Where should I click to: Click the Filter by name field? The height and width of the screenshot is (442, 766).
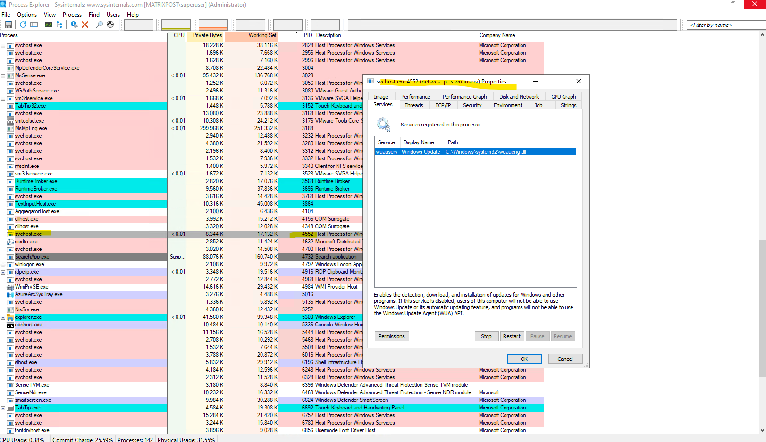coord(726,25)
